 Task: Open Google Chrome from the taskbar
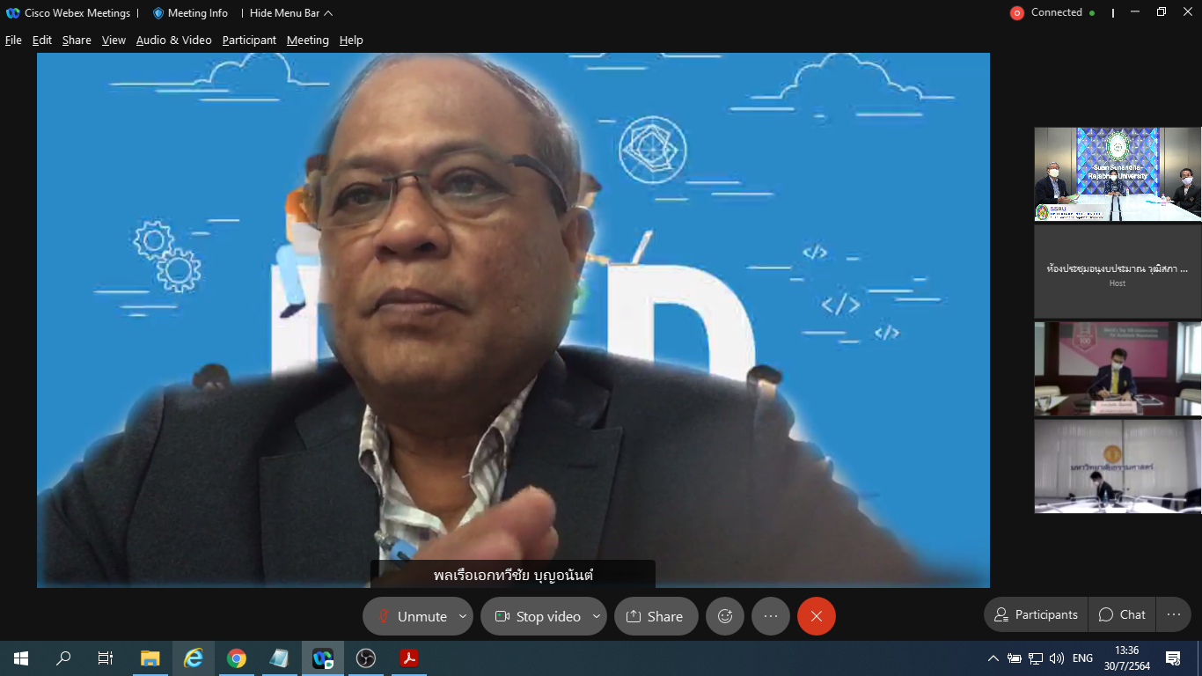pos(237,658)
